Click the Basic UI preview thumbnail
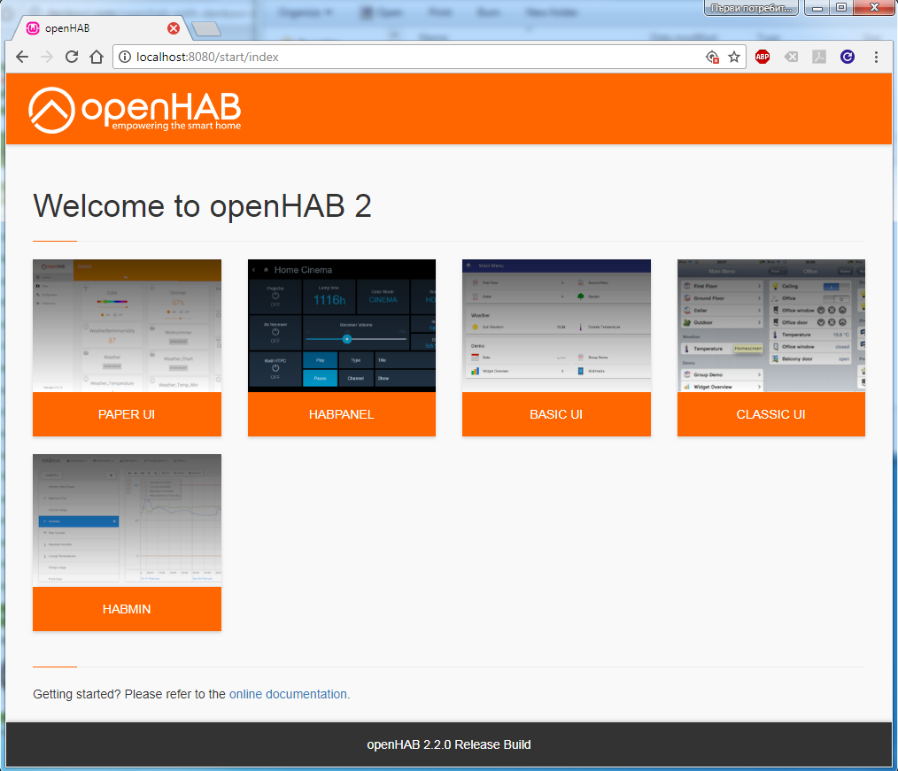898x771 pixels. 556,326
